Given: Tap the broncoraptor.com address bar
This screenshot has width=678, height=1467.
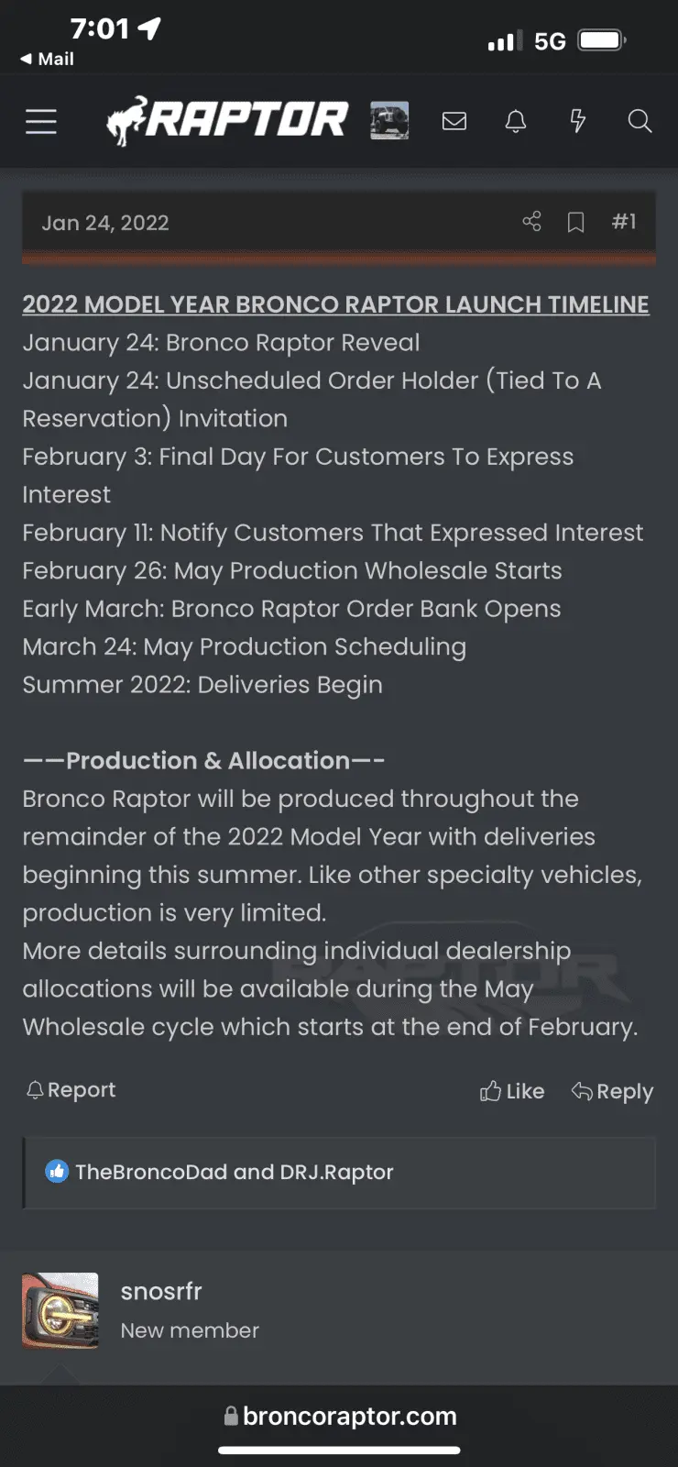Looking at the screenshot, I should point(340,1416).
